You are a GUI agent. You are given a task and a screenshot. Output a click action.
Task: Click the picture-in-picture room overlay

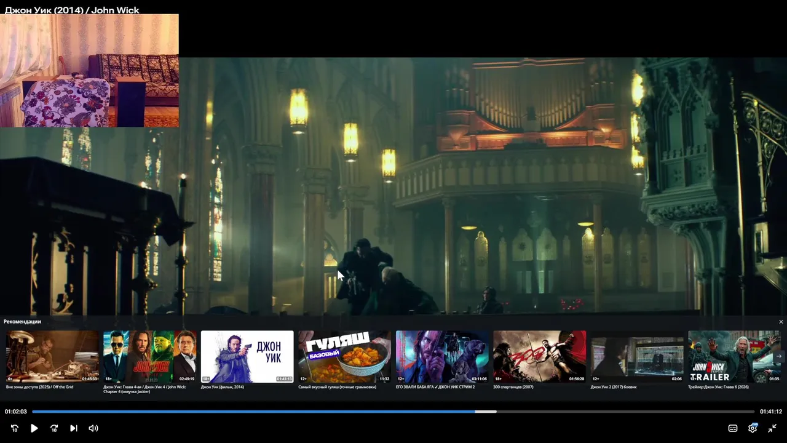coord(89,71)
